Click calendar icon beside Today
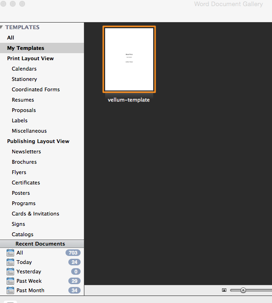 click(x=10, y=262)
